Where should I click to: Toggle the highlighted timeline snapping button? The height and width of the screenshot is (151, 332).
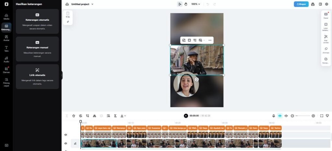coord(280,116)
